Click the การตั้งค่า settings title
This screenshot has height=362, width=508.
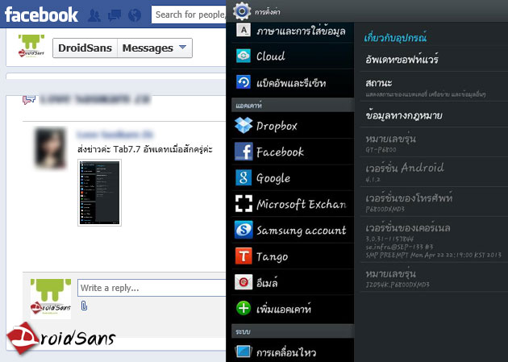(x=267, y=12)
